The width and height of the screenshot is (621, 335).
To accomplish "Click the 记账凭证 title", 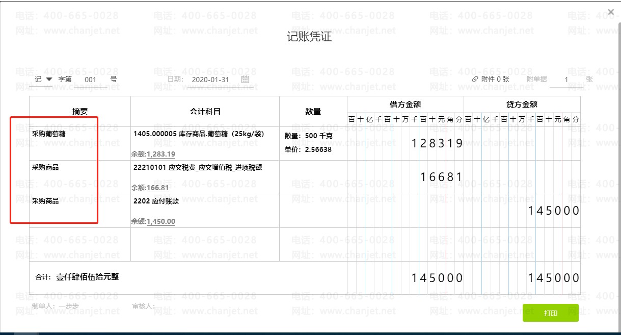I will [x=310, y=37].
